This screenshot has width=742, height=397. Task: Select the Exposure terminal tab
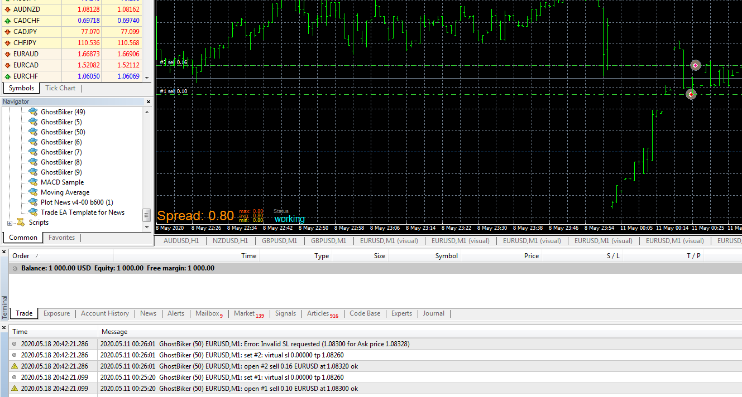point(56,313)
